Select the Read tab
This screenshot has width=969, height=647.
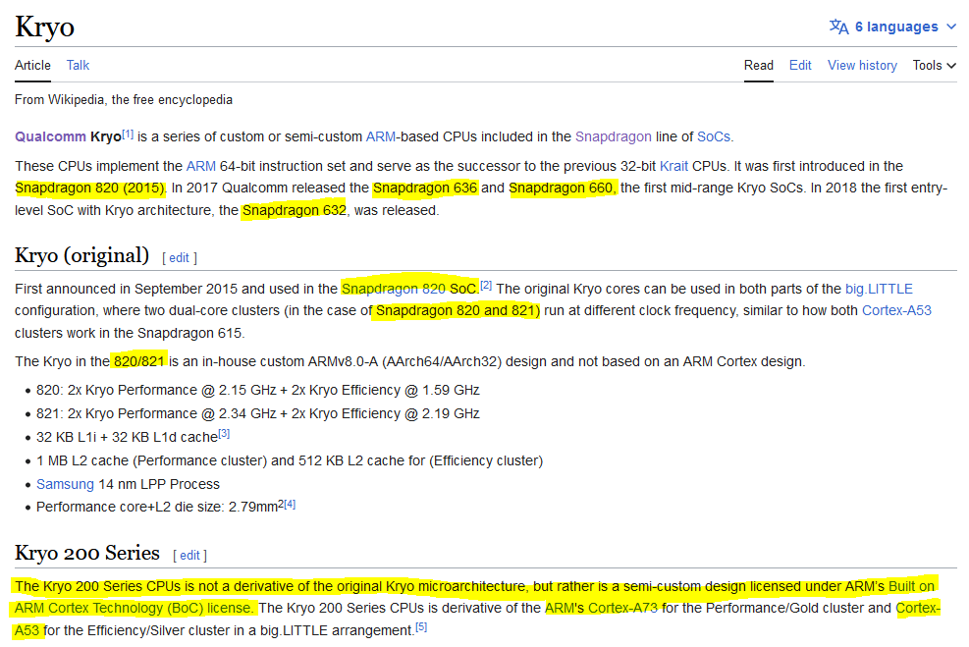[758, 66]
